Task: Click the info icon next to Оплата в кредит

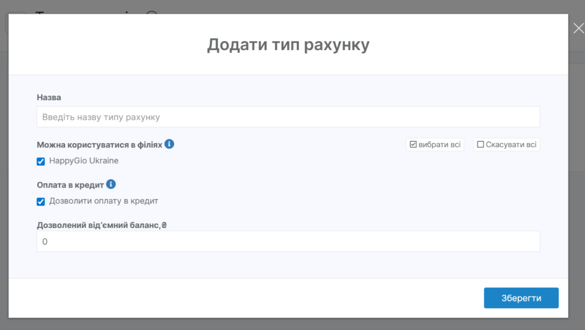Action: (111, 184)
